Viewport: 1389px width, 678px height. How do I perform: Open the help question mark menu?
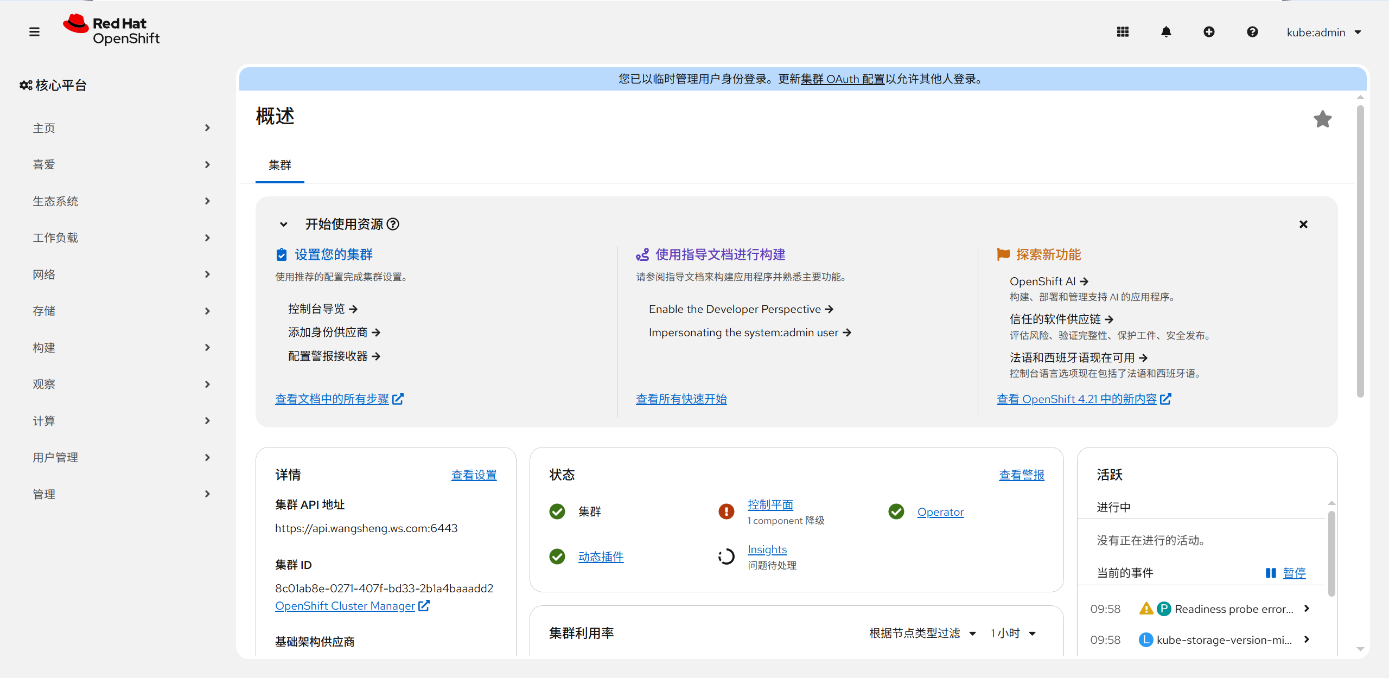pos(1252,32)
